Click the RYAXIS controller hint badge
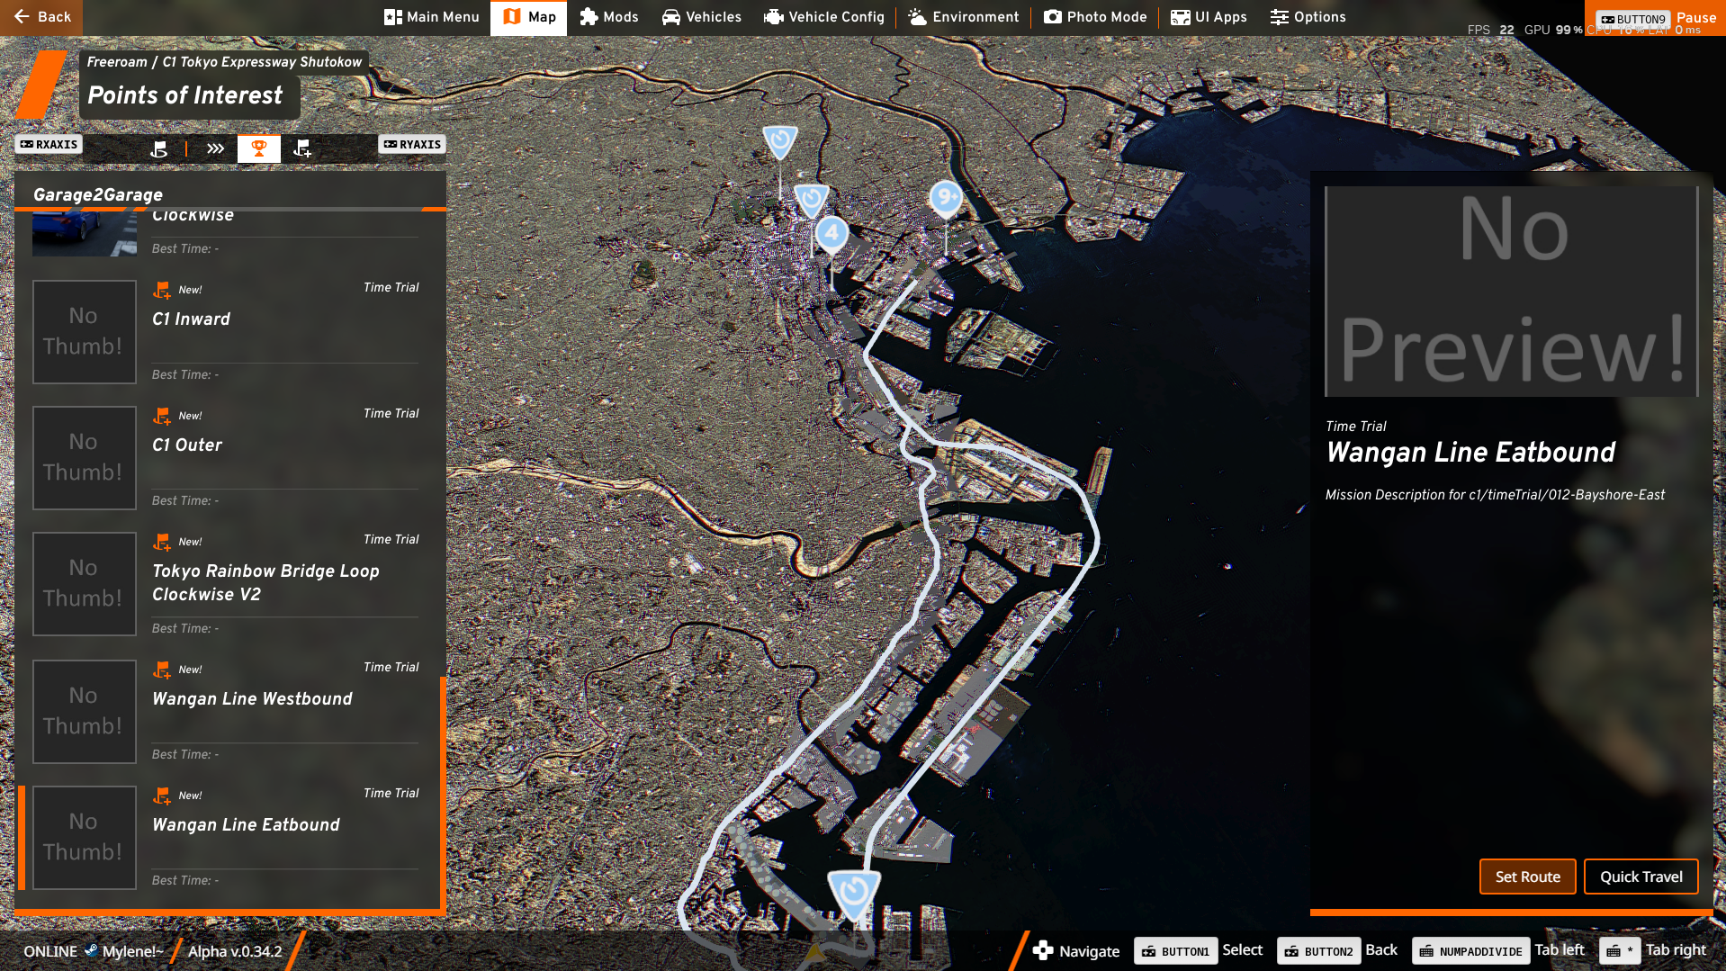This screenshot has height=971, width=1726. click(x=412, y=144)
